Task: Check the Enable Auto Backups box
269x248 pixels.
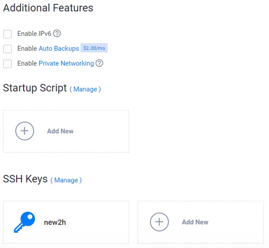Action: click(8, 49)
